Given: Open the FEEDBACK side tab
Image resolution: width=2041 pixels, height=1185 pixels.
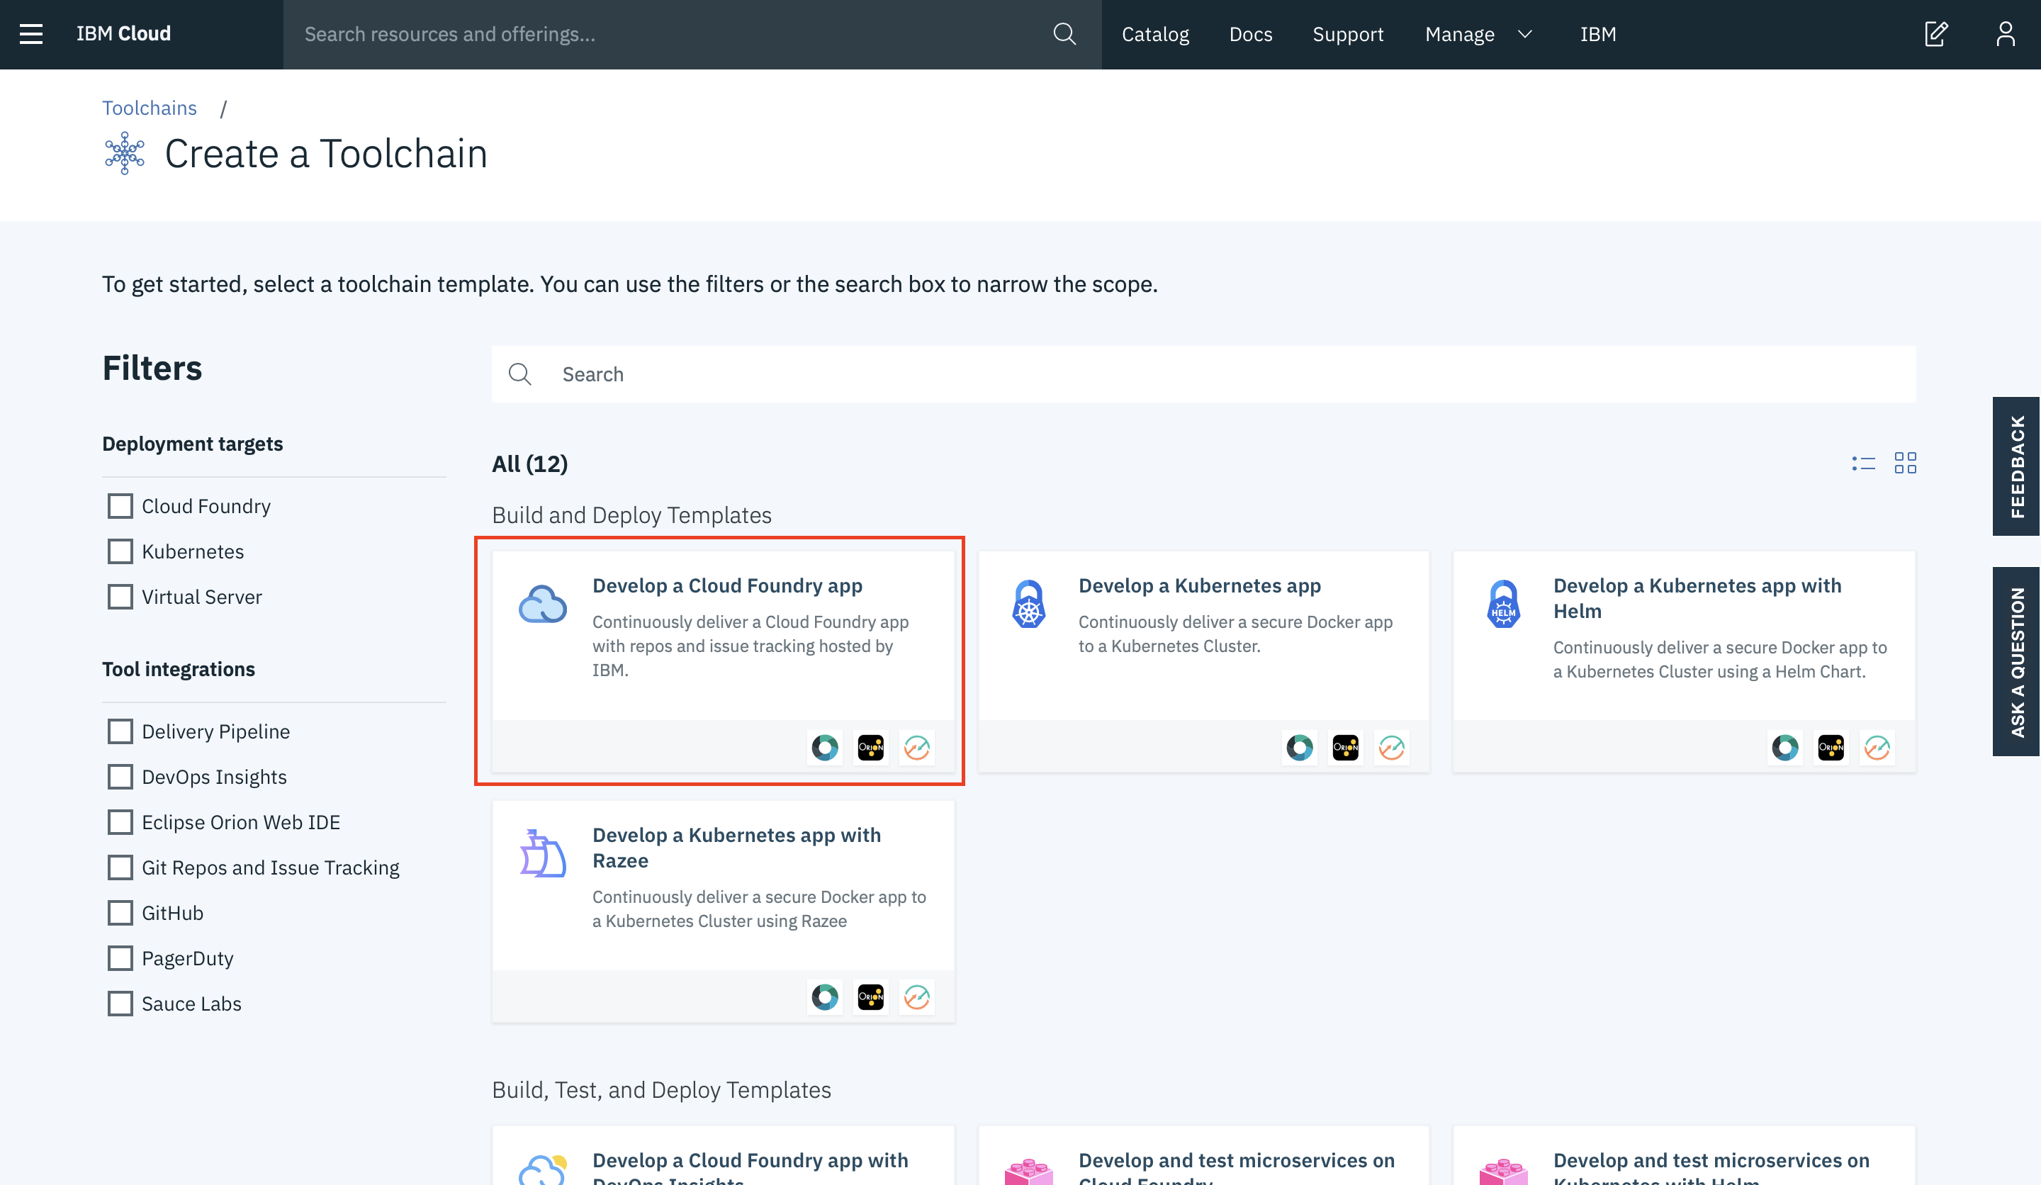Looking at the screenshot, I should [x=2017, y=466].
